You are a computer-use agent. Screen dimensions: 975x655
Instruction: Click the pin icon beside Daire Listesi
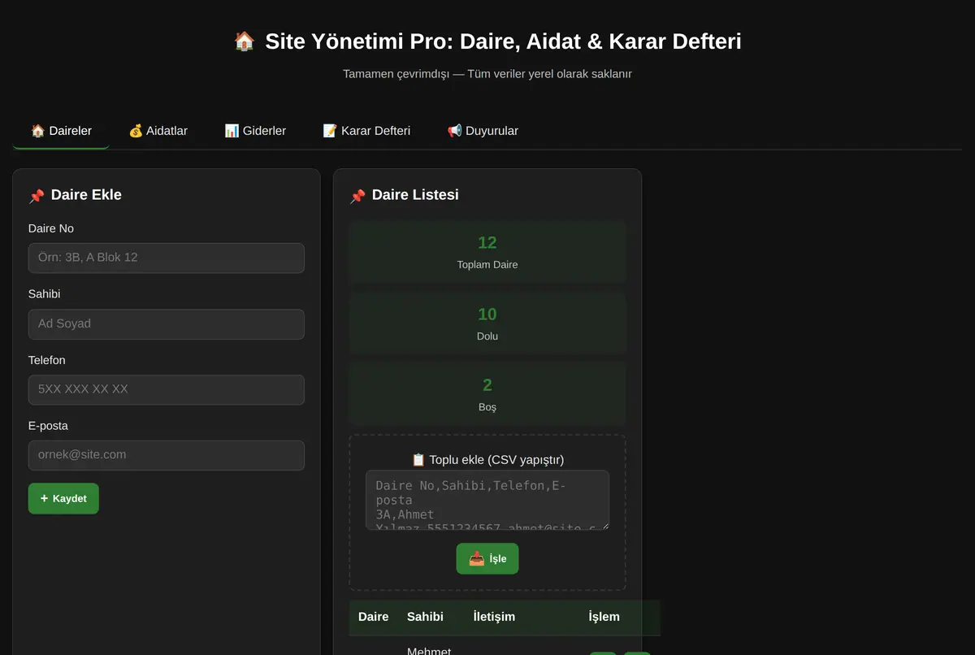(357, 196)
